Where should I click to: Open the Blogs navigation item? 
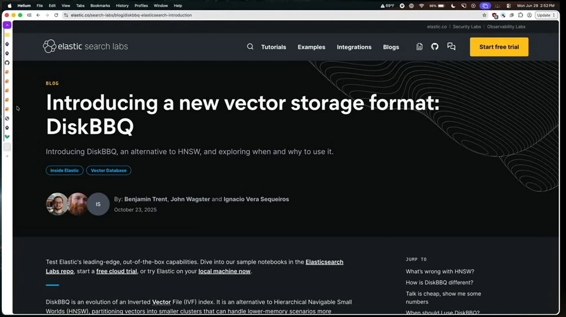(x=391, y=47)
